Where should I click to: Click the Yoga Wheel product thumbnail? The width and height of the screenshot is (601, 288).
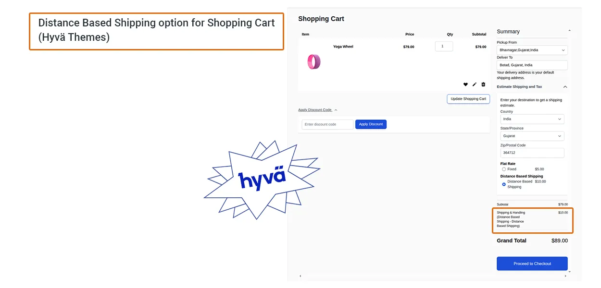[x=314, y=62]
